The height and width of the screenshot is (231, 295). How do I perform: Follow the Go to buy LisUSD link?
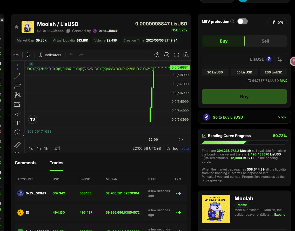point(244,117)
